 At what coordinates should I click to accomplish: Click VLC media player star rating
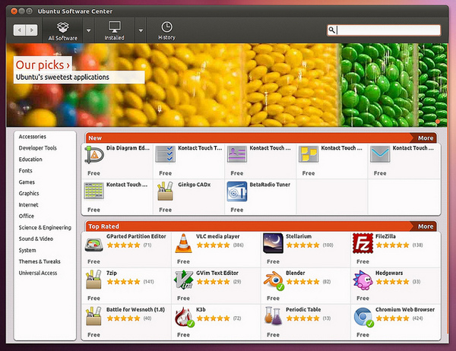213,245
